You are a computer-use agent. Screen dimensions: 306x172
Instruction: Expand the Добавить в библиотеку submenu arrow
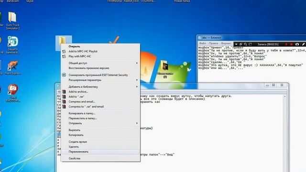click(x=137, y=86)
